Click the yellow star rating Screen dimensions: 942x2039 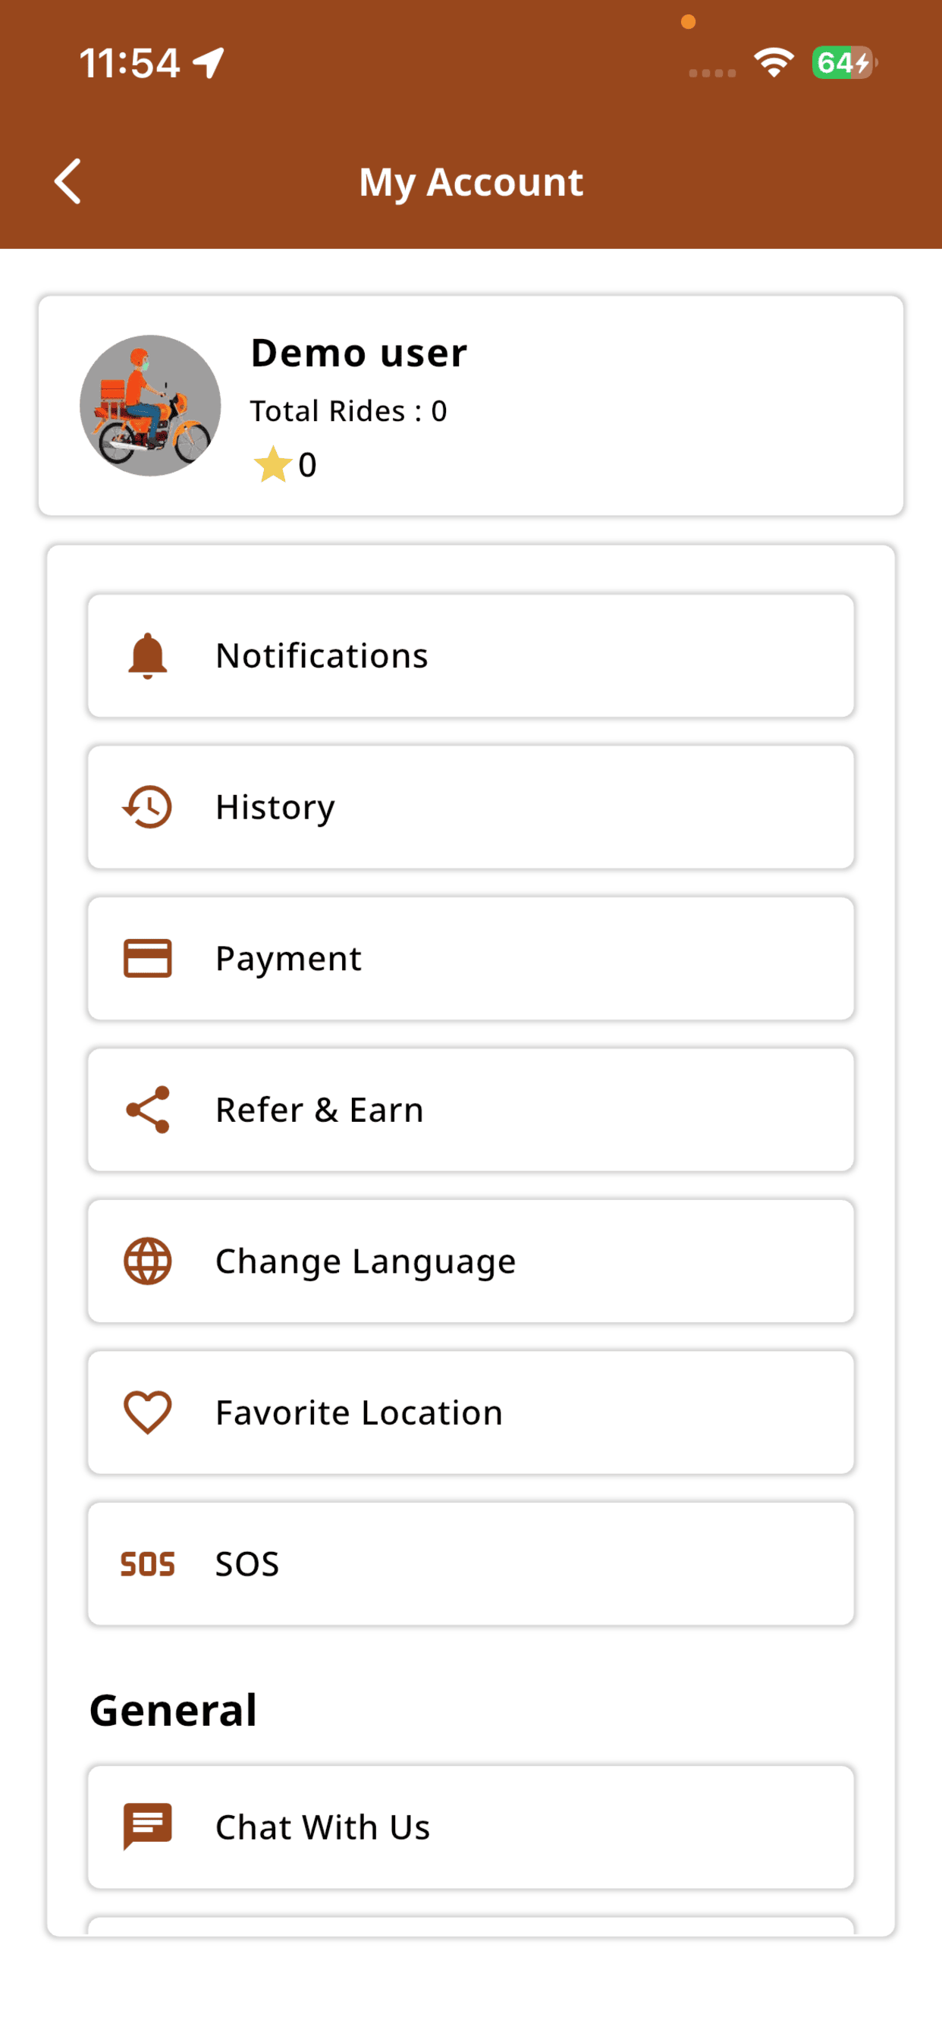click(x=272, y=465)
